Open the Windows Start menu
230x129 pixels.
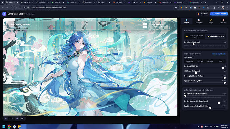pos(4,127)
